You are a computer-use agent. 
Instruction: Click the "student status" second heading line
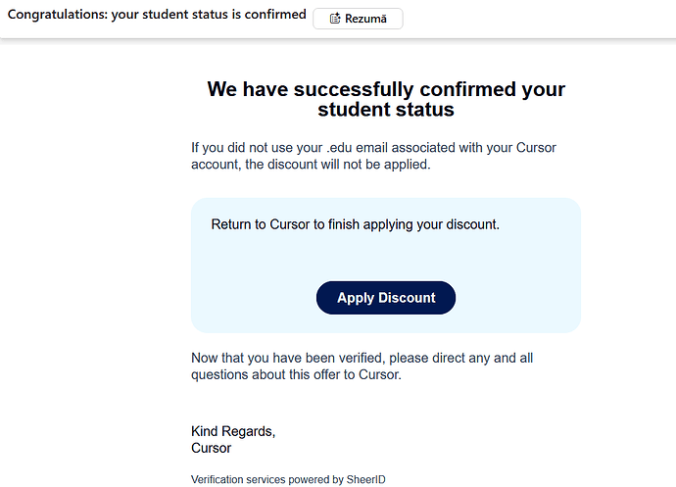coord(386,109)
